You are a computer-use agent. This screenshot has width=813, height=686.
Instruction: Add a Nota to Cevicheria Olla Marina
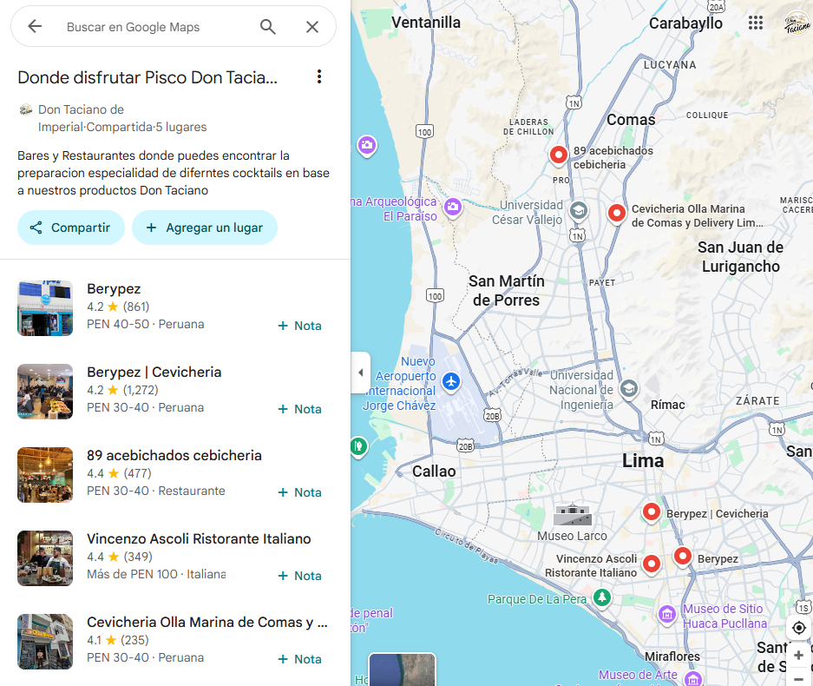(x=299, y=659)
